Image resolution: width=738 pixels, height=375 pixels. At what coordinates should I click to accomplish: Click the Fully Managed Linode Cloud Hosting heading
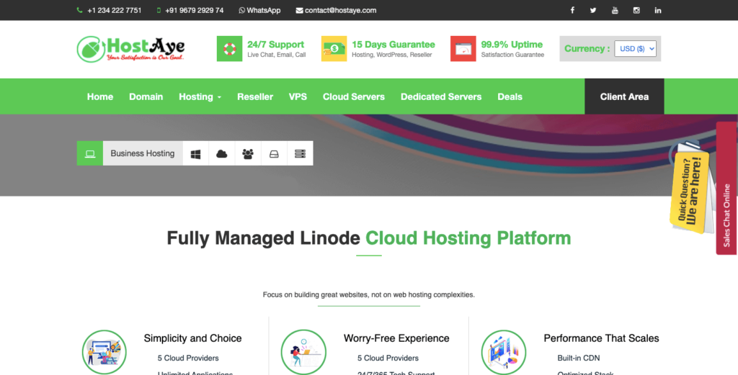[368, 238]
